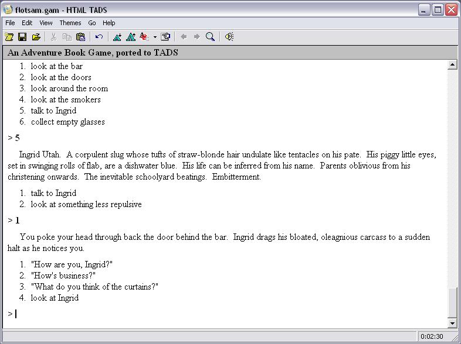The width and height of the screenshot is (461, 344).
Task: Open the View menu
Action: [46, 23]
